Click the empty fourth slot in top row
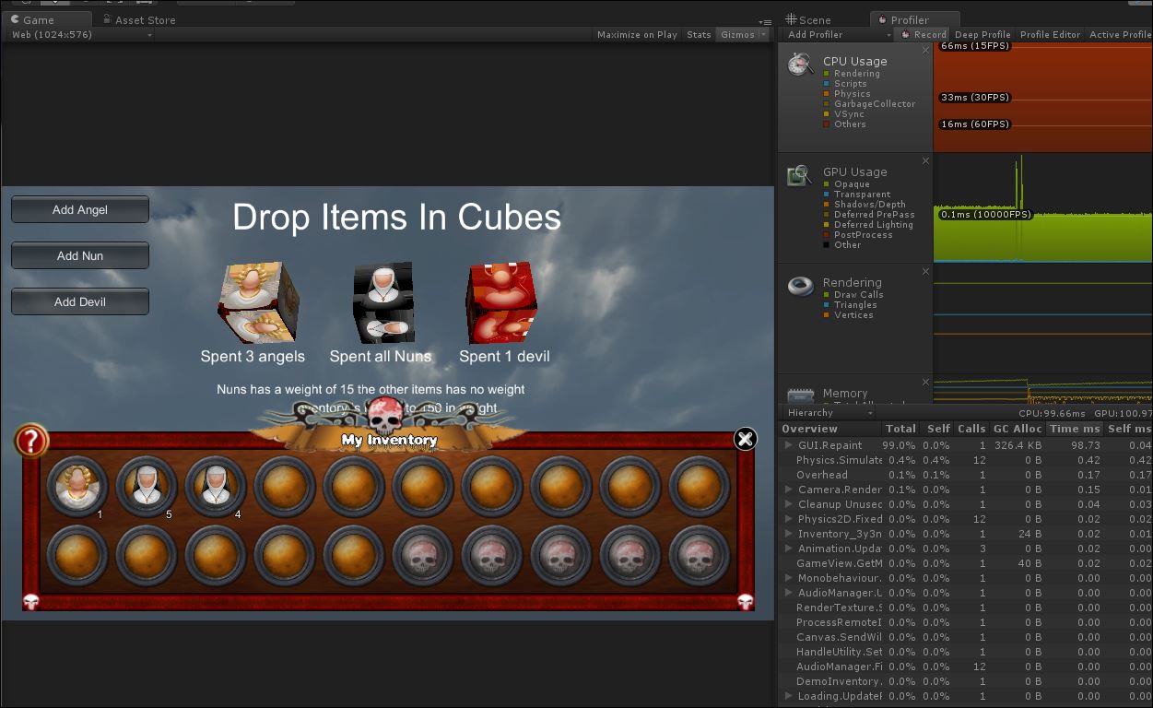The image size is (1153, 708). [285, 486]
